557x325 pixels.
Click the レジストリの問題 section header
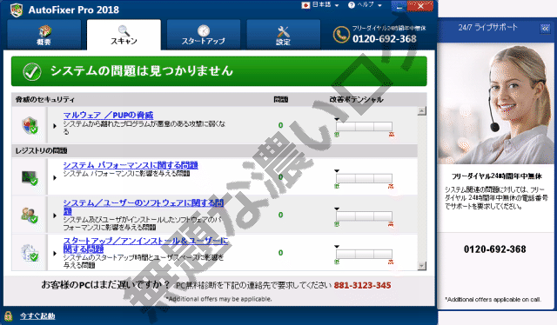point(41,151)
